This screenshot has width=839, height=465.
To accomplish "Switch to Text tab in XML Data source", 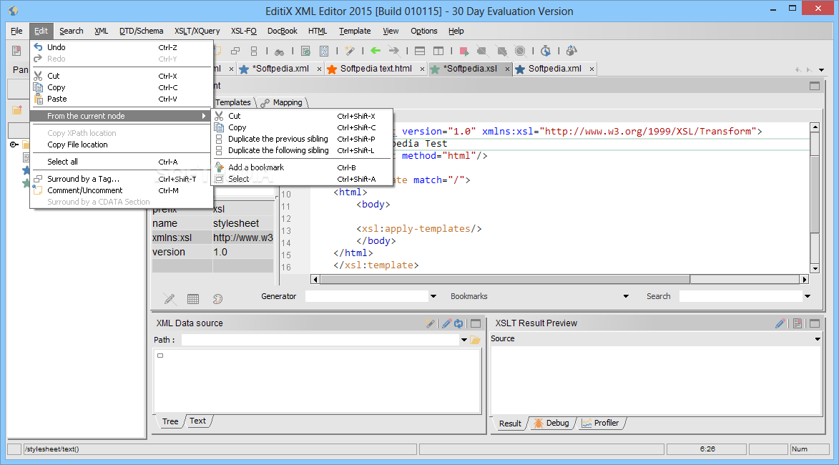I will point(197,421).
